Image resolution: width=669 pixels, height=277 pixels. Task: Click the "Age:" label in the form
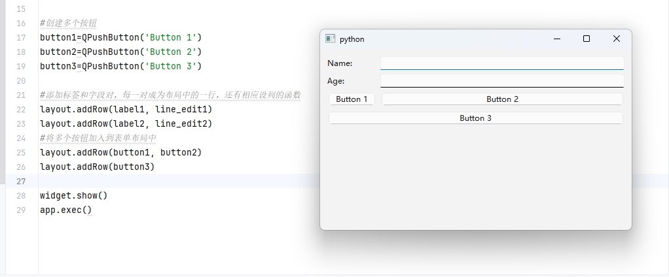(336, 81)
